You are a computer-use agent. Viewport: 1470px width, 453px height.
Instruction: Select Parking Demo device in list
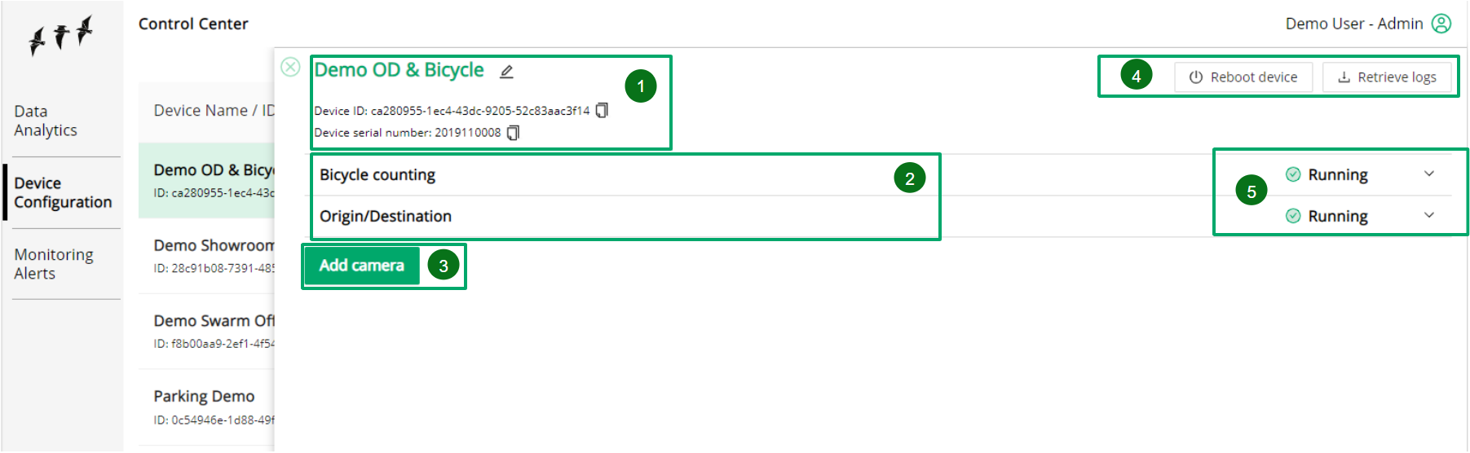coord(207,407)
